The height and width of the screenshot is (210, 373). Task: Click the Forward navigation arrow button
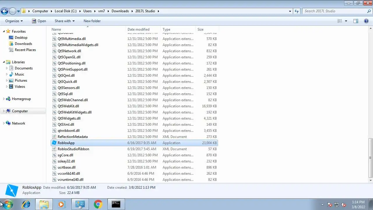coord(13,11)
